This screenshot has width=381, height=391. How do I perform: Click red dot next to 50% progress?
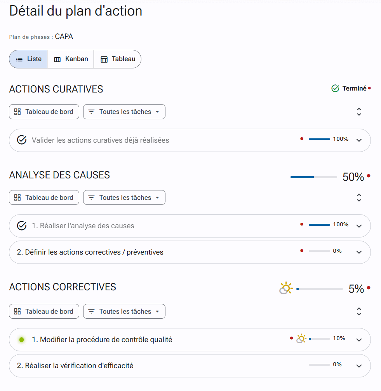click(369, 176)
